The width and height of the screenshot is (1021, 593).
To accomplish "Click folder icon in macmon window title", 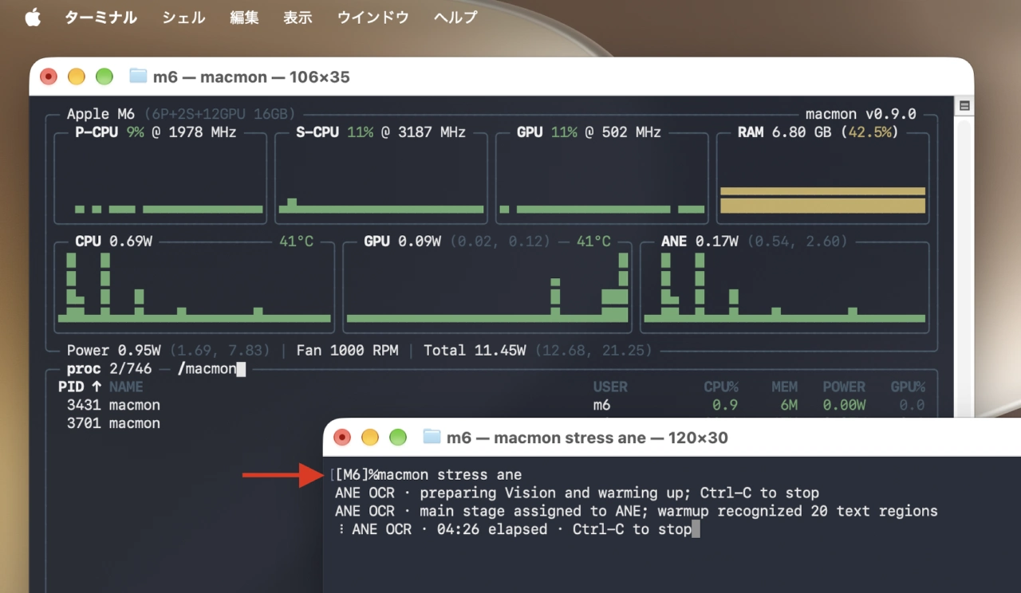I will click(138, 77).
